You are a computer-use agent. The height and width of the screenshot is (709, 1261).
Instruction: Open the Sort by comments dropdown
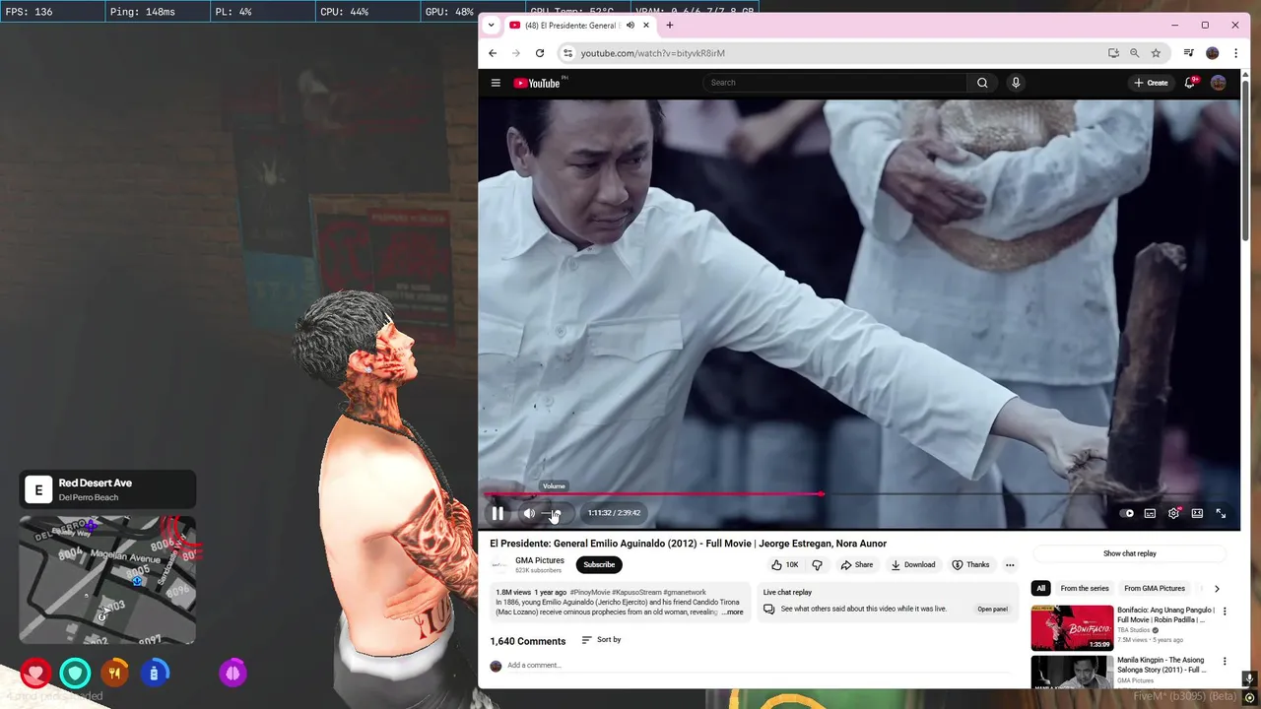click(601, 640)
